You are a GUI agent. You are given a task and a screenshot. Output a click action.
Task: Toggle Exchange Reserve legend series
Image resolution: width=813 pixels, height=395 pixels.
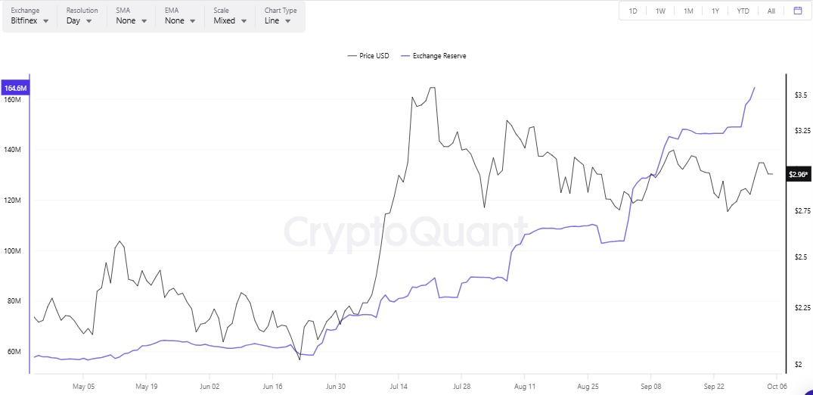click(x=439, y=56)
